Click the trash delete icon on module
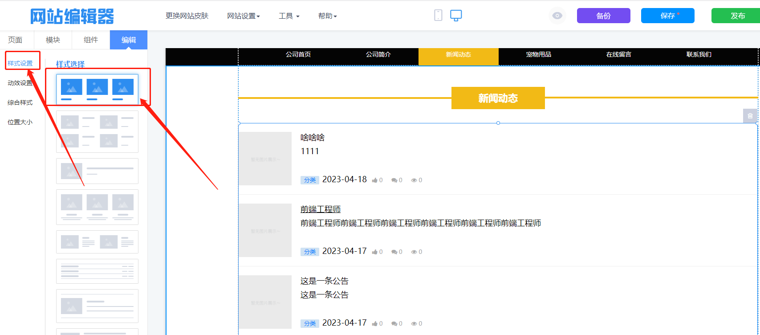 point(750,116)
